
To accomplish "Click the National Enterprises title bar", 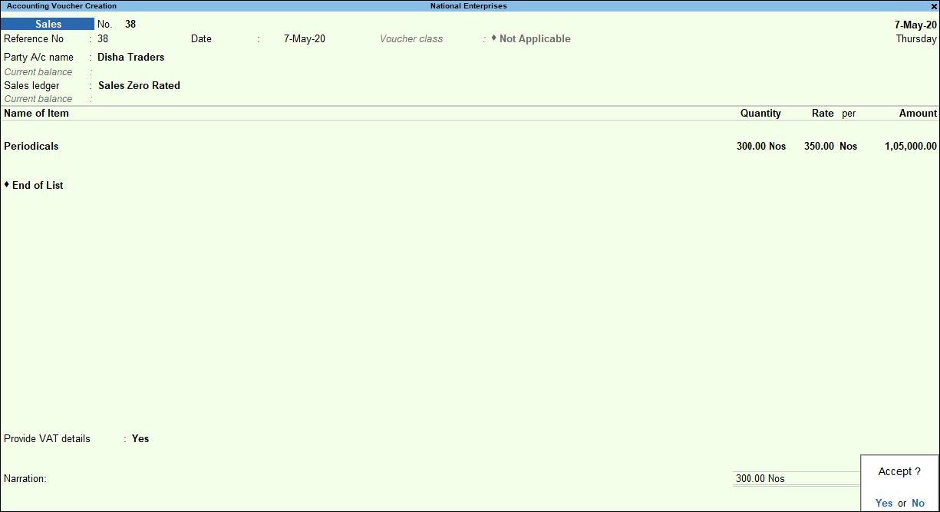I will [470, 5].
